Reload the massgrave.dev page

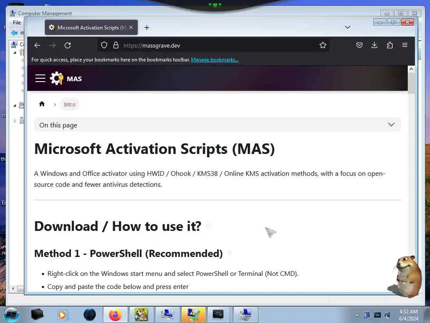(68, 45)
